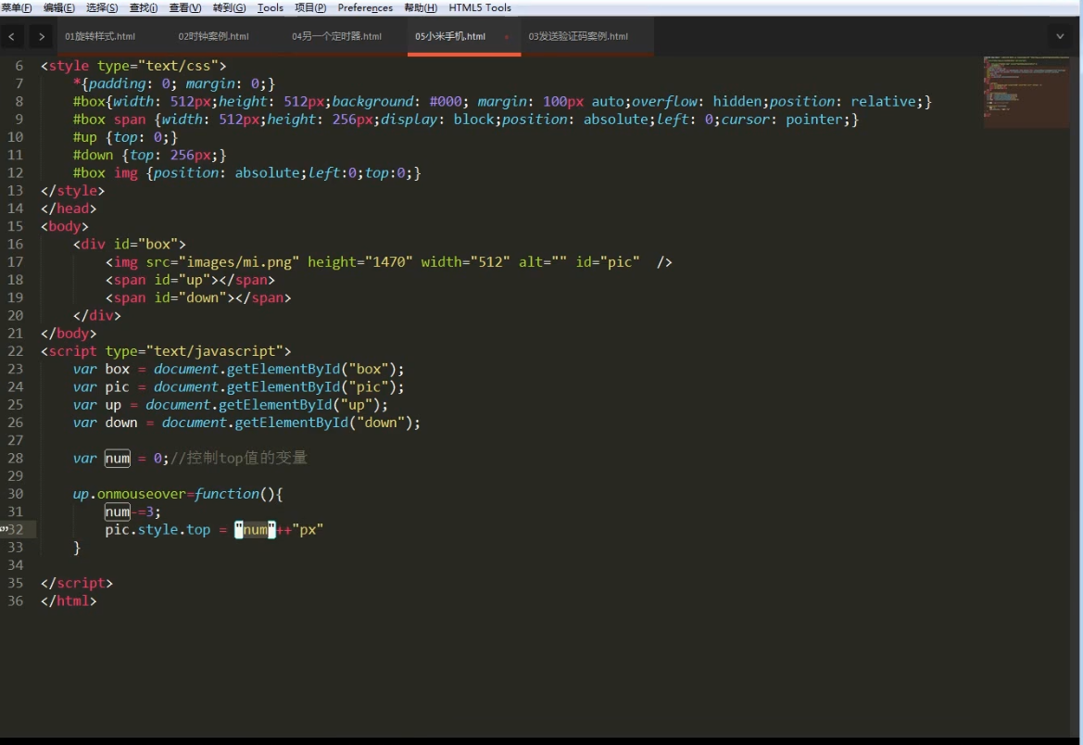This screenshot has height=745, width=1083.
Task: Click 'overflow' property on #box rule
Action: 663,102
